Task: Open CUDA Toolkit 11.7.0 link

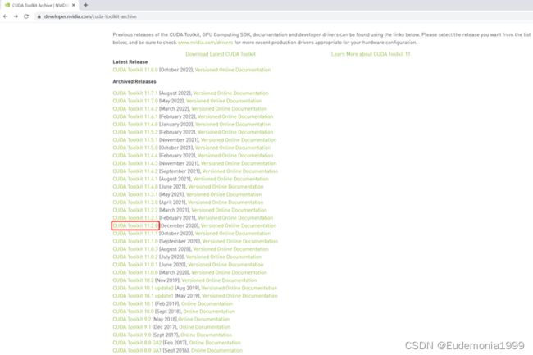Action: click(135, 101)
